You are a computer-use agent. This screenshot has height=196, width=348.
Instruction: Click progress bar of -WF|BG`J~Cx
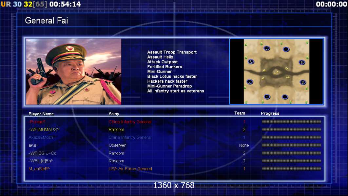291,153
